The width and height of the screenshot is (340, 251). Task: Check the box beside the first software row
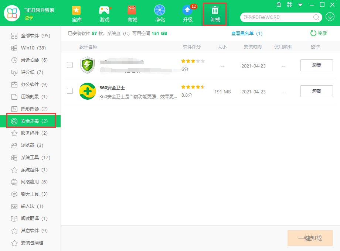[x=70, y=65]
